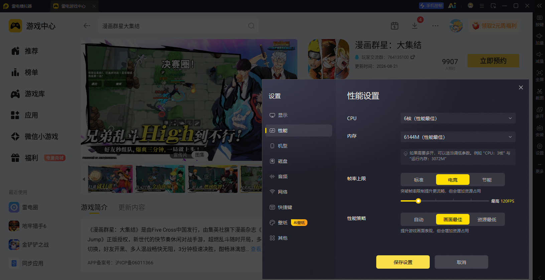This screenshot has height=280, width=545.
Task: Click the 多开 multi-instance icon in right sidebar
Action: (x=539, y=109)
